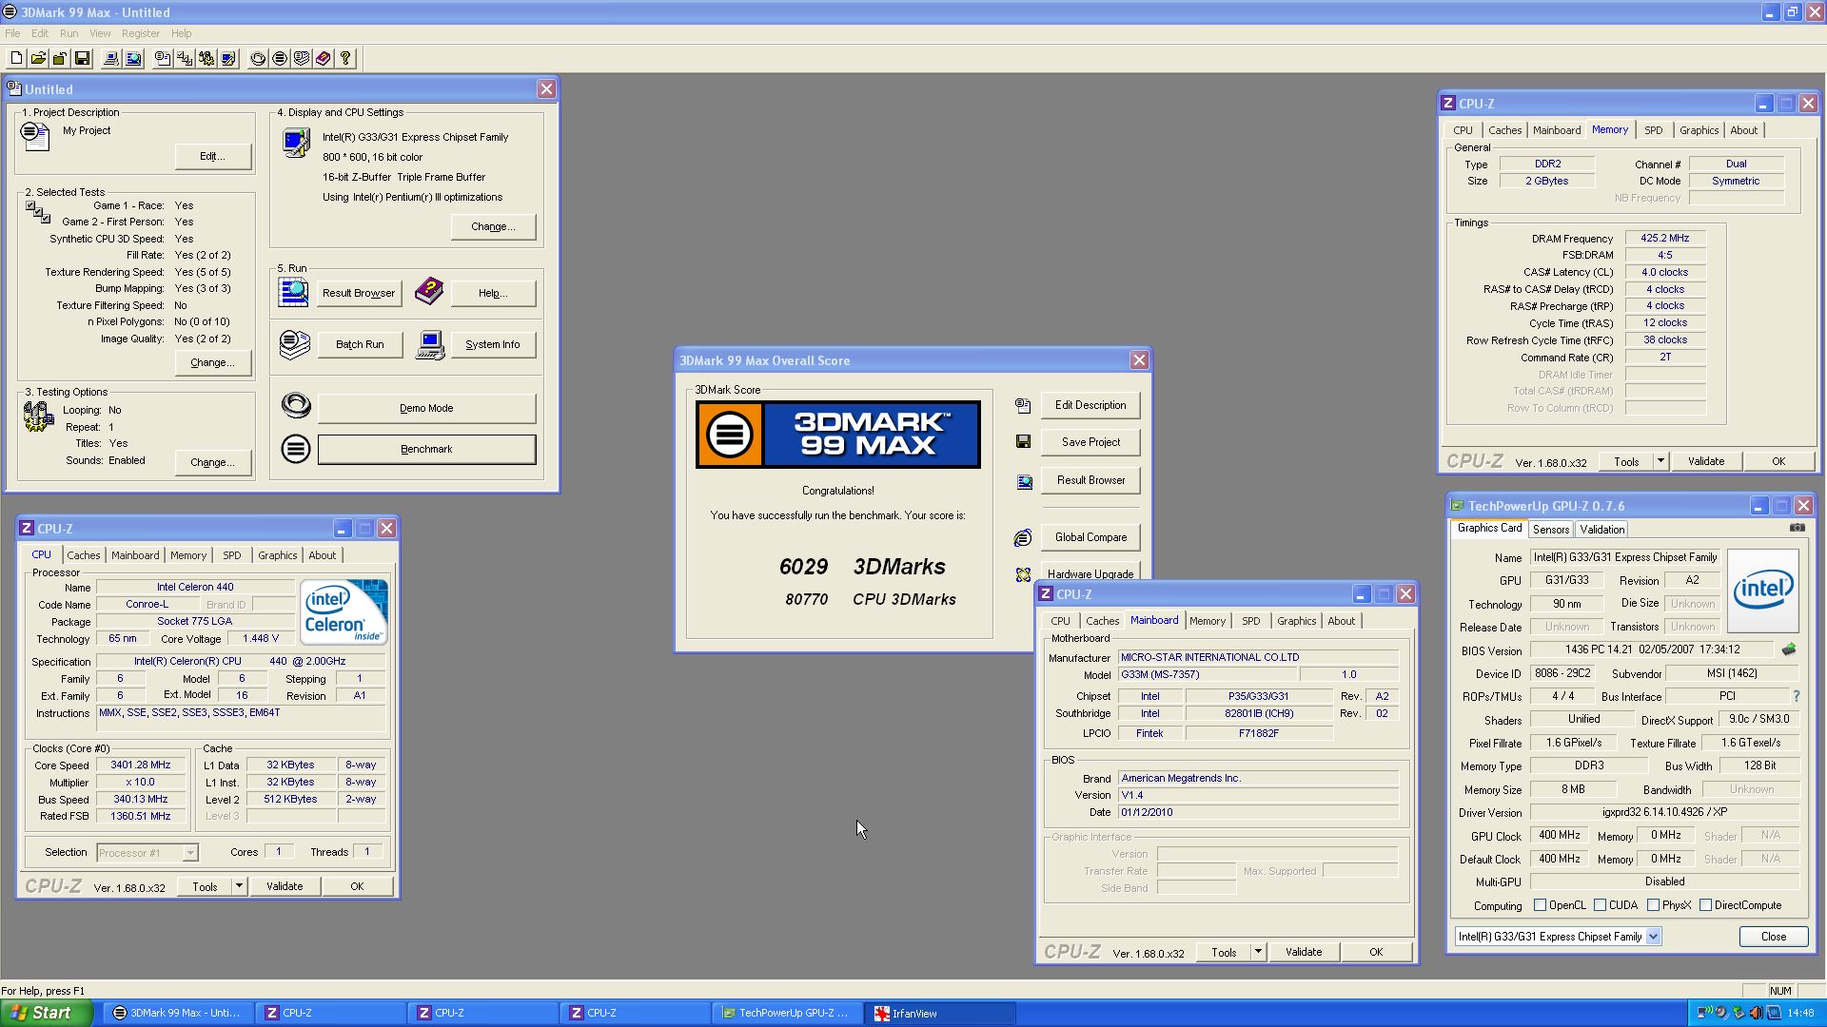Open the Processor #1 selection dropdown
This screenshot has width=1827, height=1027.
(190, 853)
